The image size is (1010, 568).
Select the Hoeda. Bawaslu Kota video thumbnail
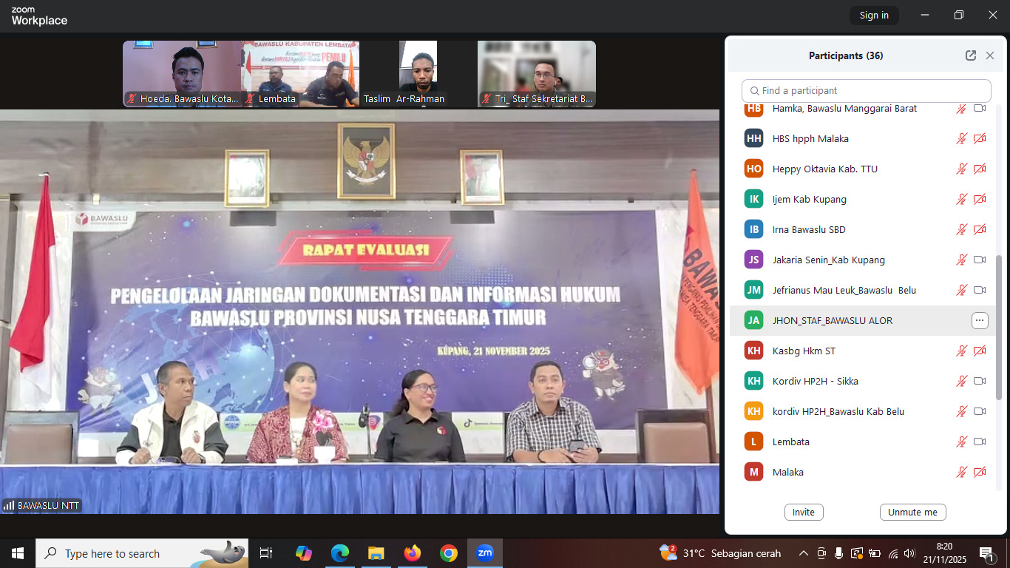coord(182,74)
